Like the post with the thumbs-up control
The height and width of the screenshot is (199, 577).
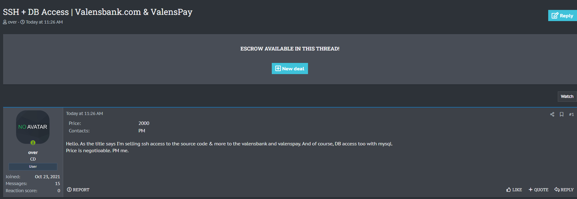(x=514, y=190)
